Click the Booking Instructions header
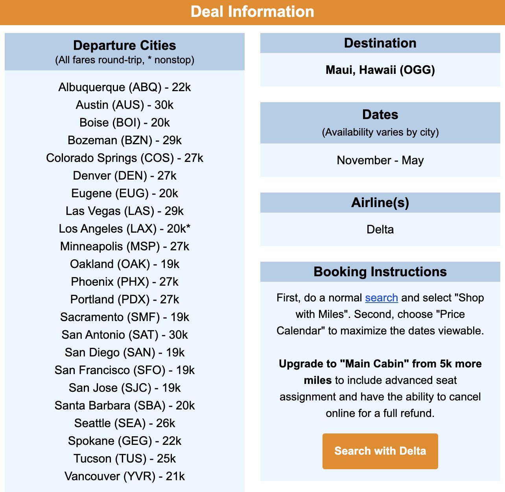 pos(380,272)
